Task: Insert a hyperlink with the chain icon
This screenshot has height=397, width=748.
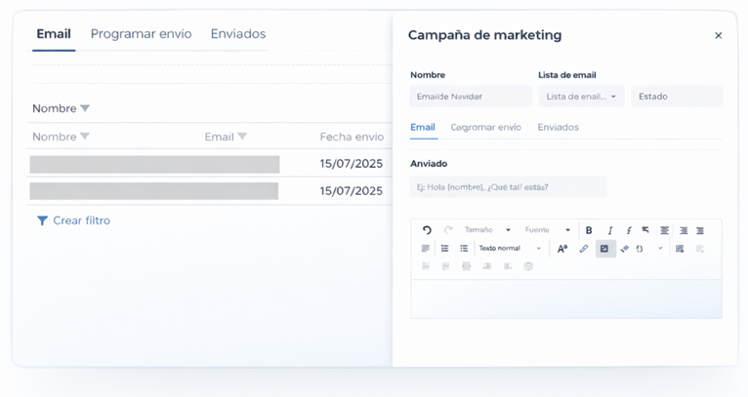Action: pyautogui.click(x=583, y=249)
